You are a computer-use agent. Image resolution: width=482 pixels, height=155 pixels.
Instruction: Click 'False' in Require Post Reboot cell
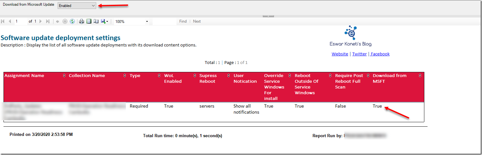point(341,106)
